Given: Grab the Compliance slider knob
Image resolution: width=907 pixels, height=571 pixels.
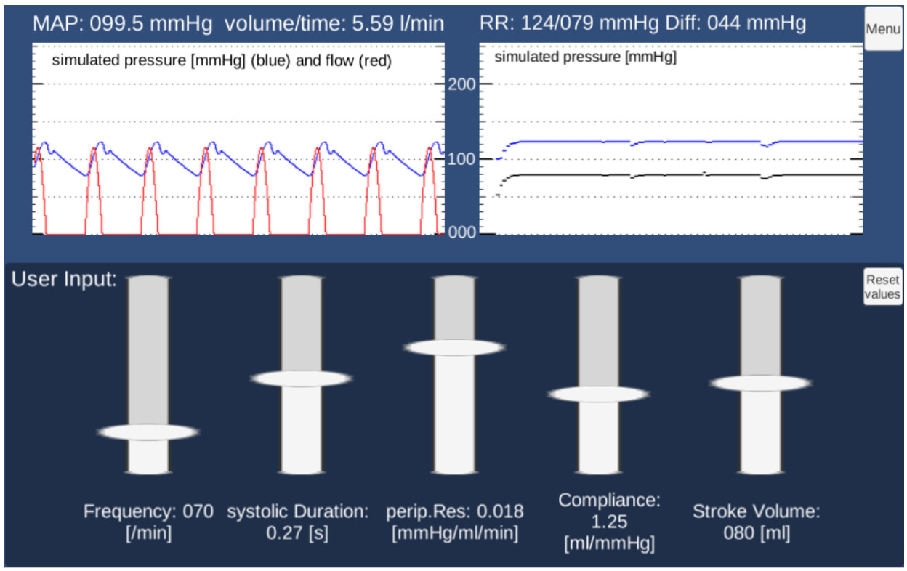Looking at the screenshot, I should tap(598, 394).
